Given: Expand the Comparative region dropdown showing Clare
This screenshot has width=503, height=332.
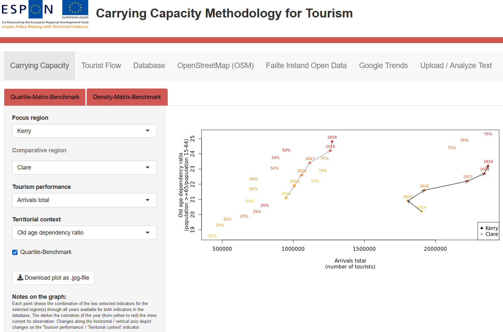Looking at the screenshot, I should 84,167.
